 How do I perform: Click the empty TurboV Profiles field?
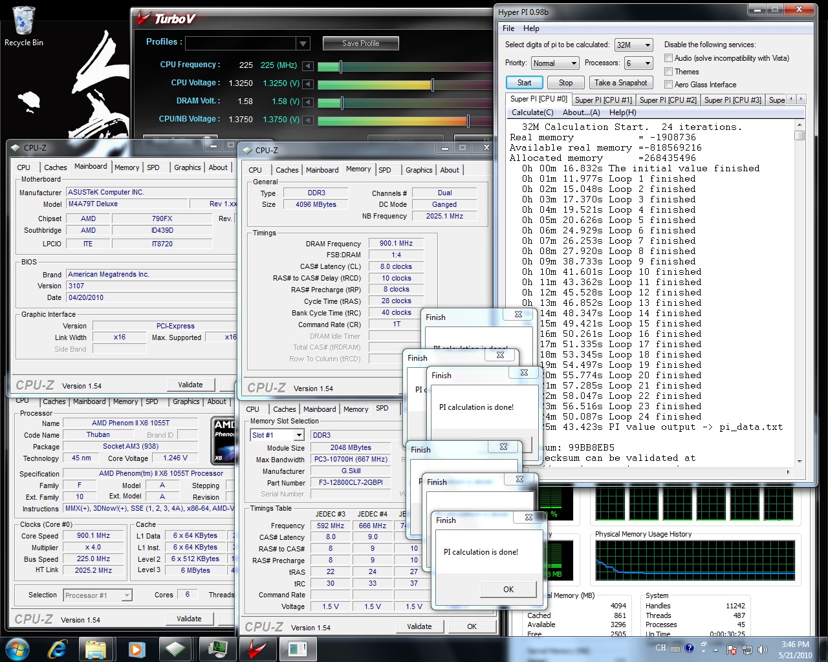pyautogui.click(x=241, y=43)
